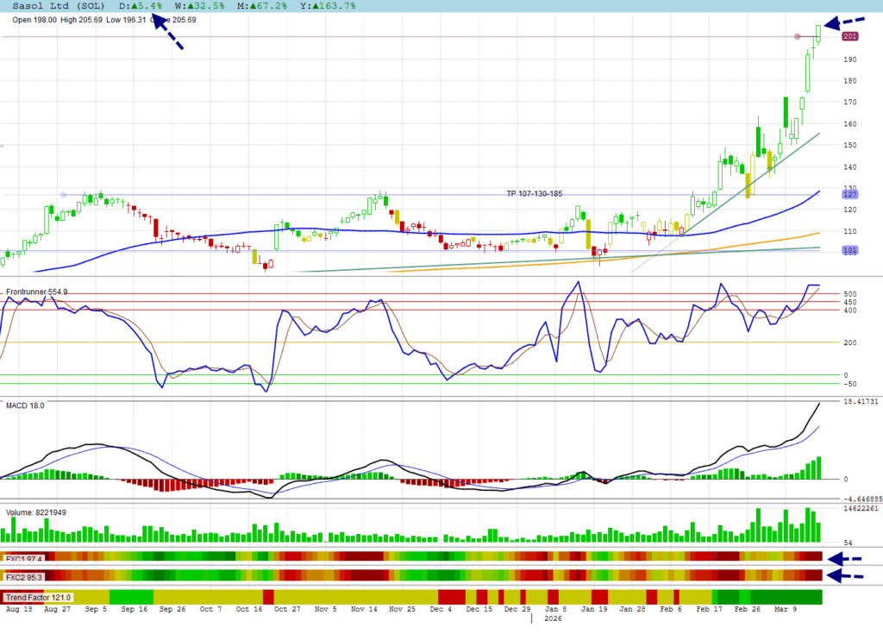This screenshot has width=883, height=634.
Task: Click the TP 107-130-185 annotation text
Action: pyautogui.click(x=540, y=193)
